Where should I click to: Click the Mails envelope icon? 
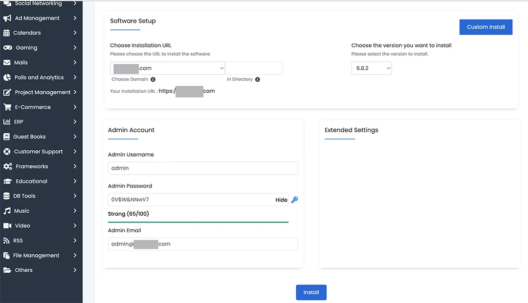(x=7, y=62)
